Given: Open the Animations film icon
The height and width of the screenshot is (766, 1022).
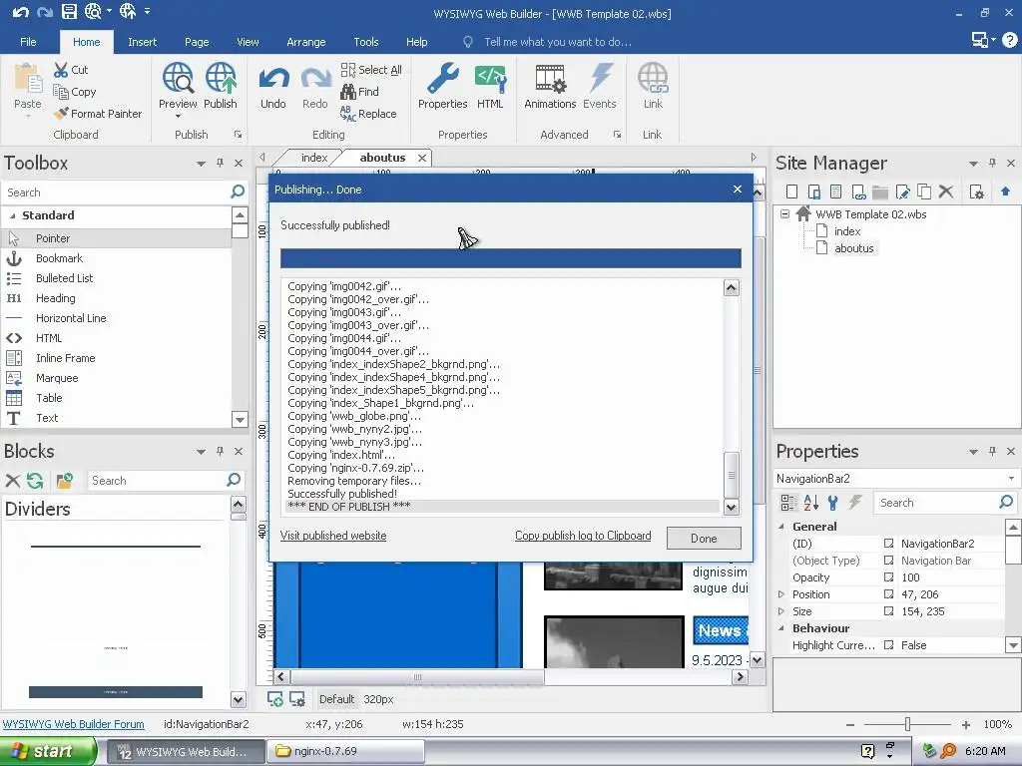Looking at the screenshot, I should coord(550,78).
